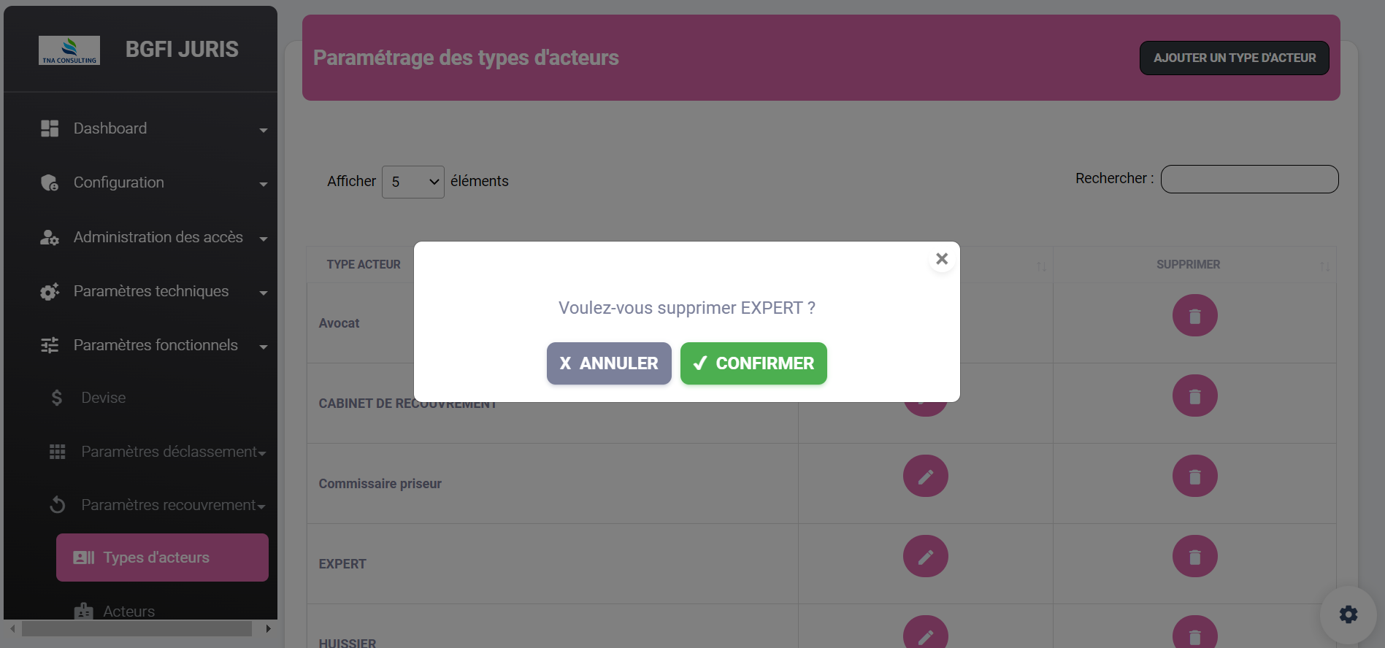Edit the Commissaire priseur actor type

pyautogui.click(x=925, y=476)
